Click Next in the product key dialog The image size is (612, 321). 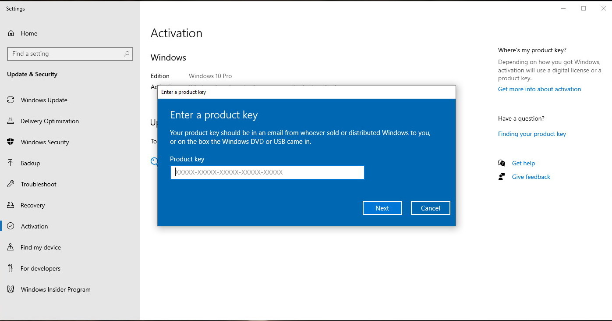[x=382, y=208]
